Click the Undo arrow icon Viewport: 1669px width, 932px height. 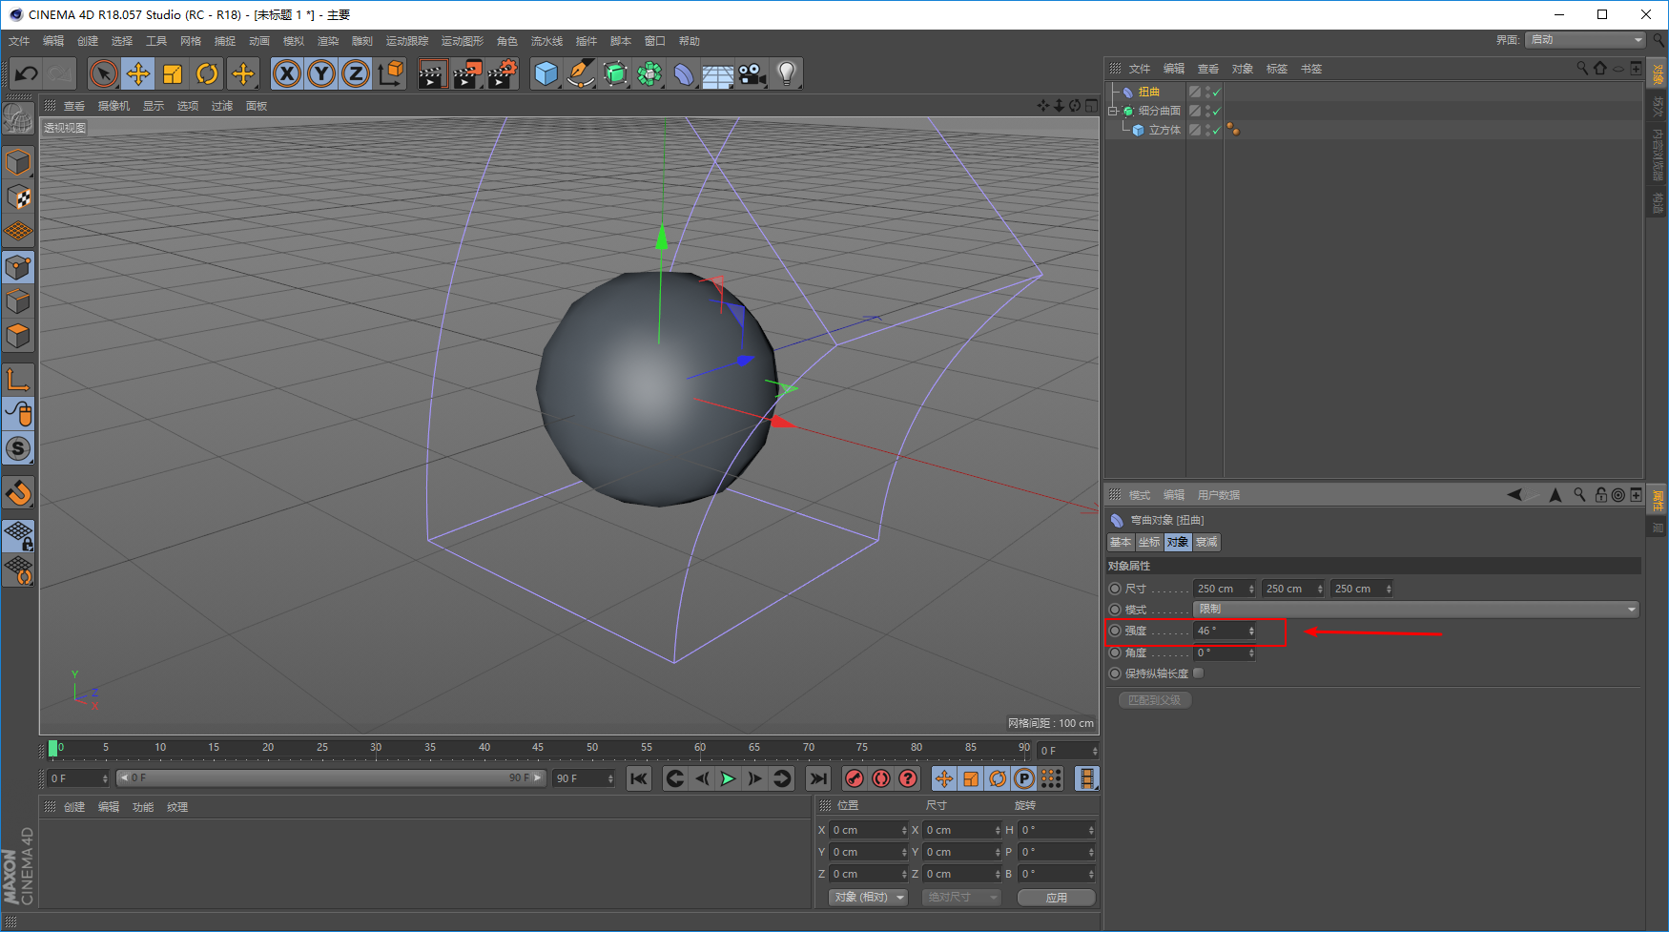(27, 73)
